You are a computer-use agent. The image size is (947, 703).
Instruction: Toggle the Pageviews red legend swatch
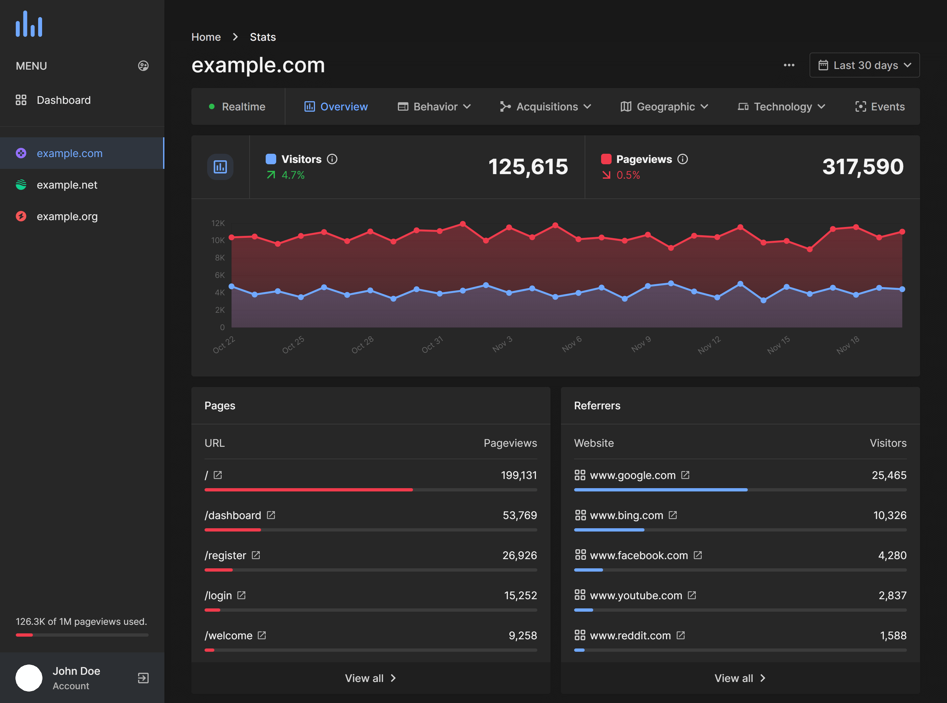(x=606, y=159)
